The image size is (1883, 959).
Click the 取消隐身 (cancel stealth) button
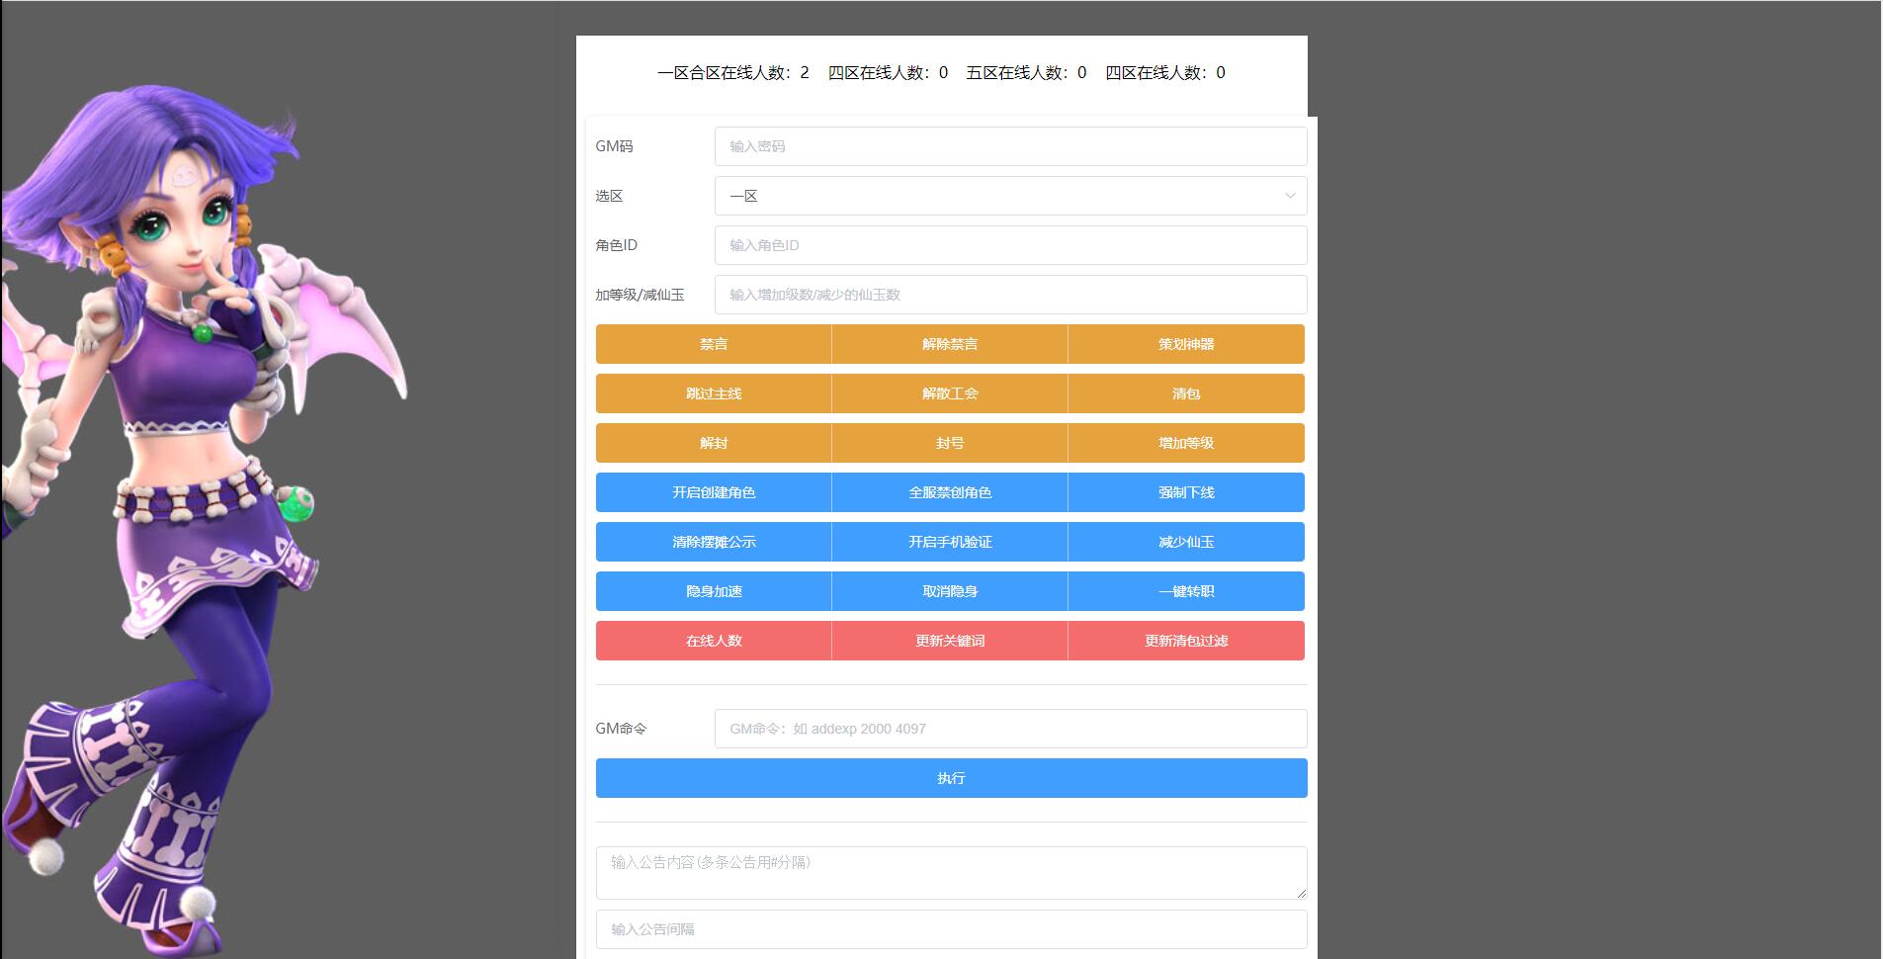point(950,590)
